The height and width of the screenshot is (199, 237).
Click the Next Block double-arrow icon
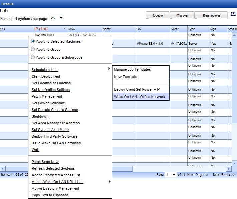233,175
